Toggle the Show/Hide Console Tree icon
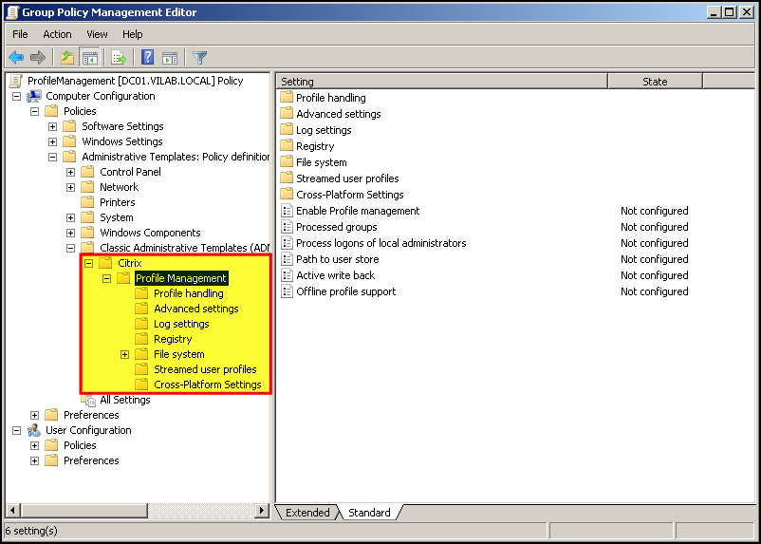 pyautogui.click(x=90, y=57)
